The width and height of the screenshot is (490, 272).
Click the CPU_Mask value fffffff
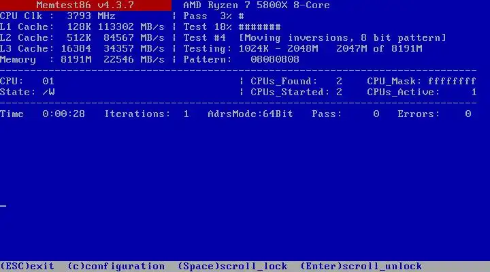coord(452,81)
